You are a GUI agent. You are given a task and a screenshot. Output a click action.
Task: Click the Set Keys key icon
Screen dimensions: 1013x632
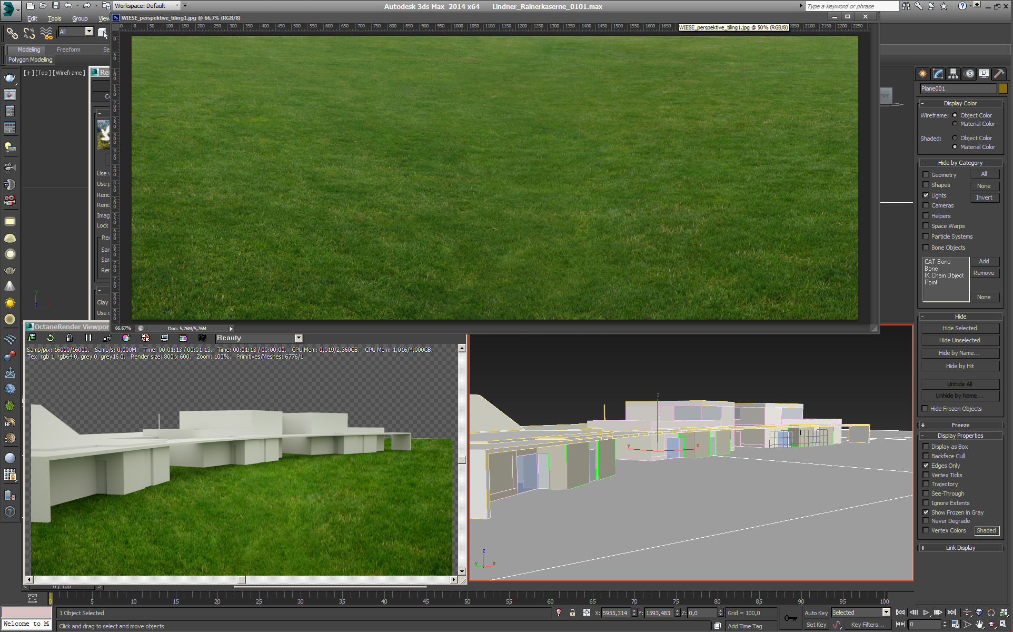(x=790, y=618)
